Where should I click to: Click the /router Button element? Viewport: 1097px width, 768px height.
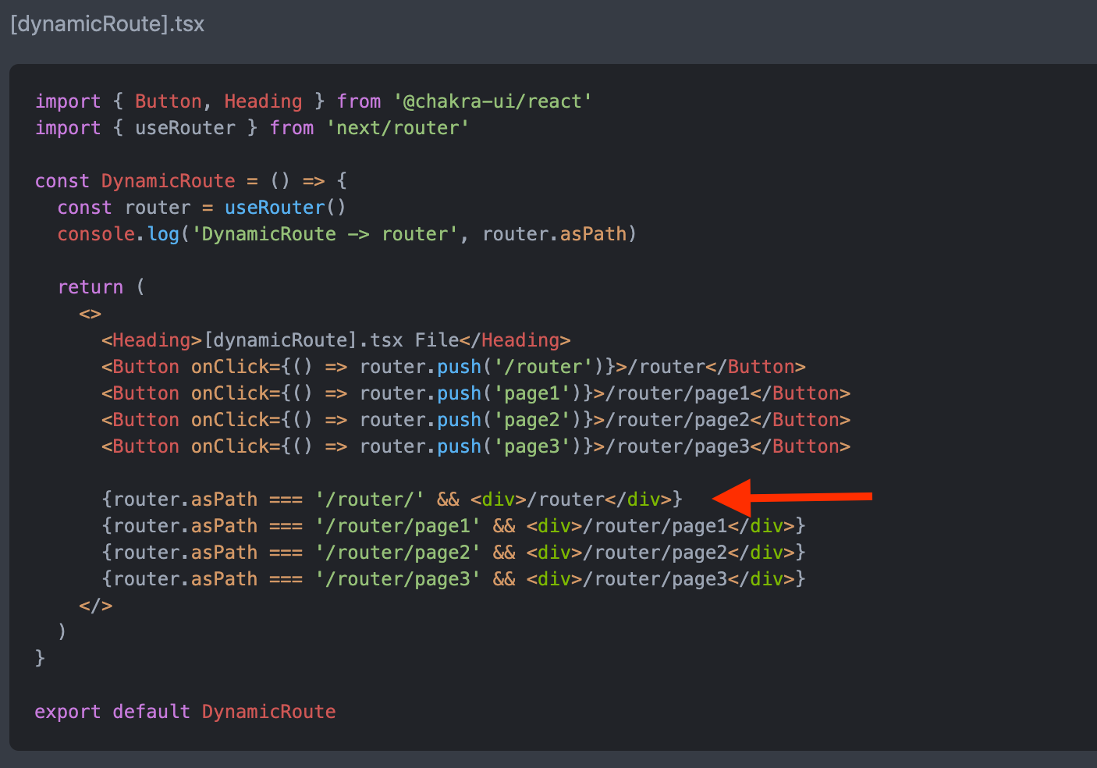pos(453,366)
